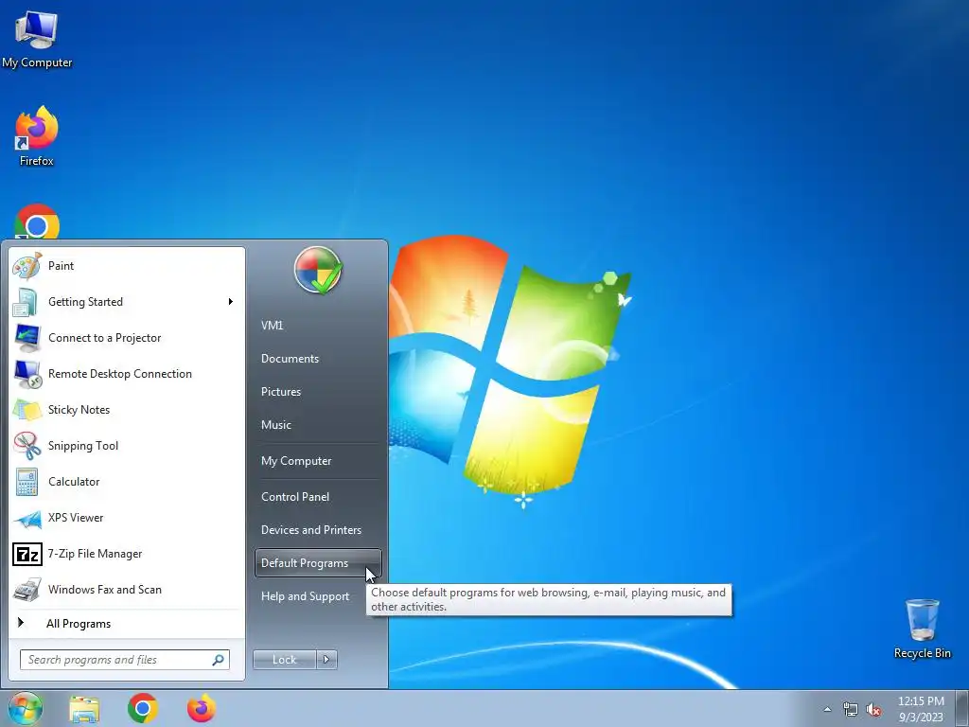This screenshot has height=727, width=969.
Task: Click the Getting Started icon
Action: click(x=27, y=302)
